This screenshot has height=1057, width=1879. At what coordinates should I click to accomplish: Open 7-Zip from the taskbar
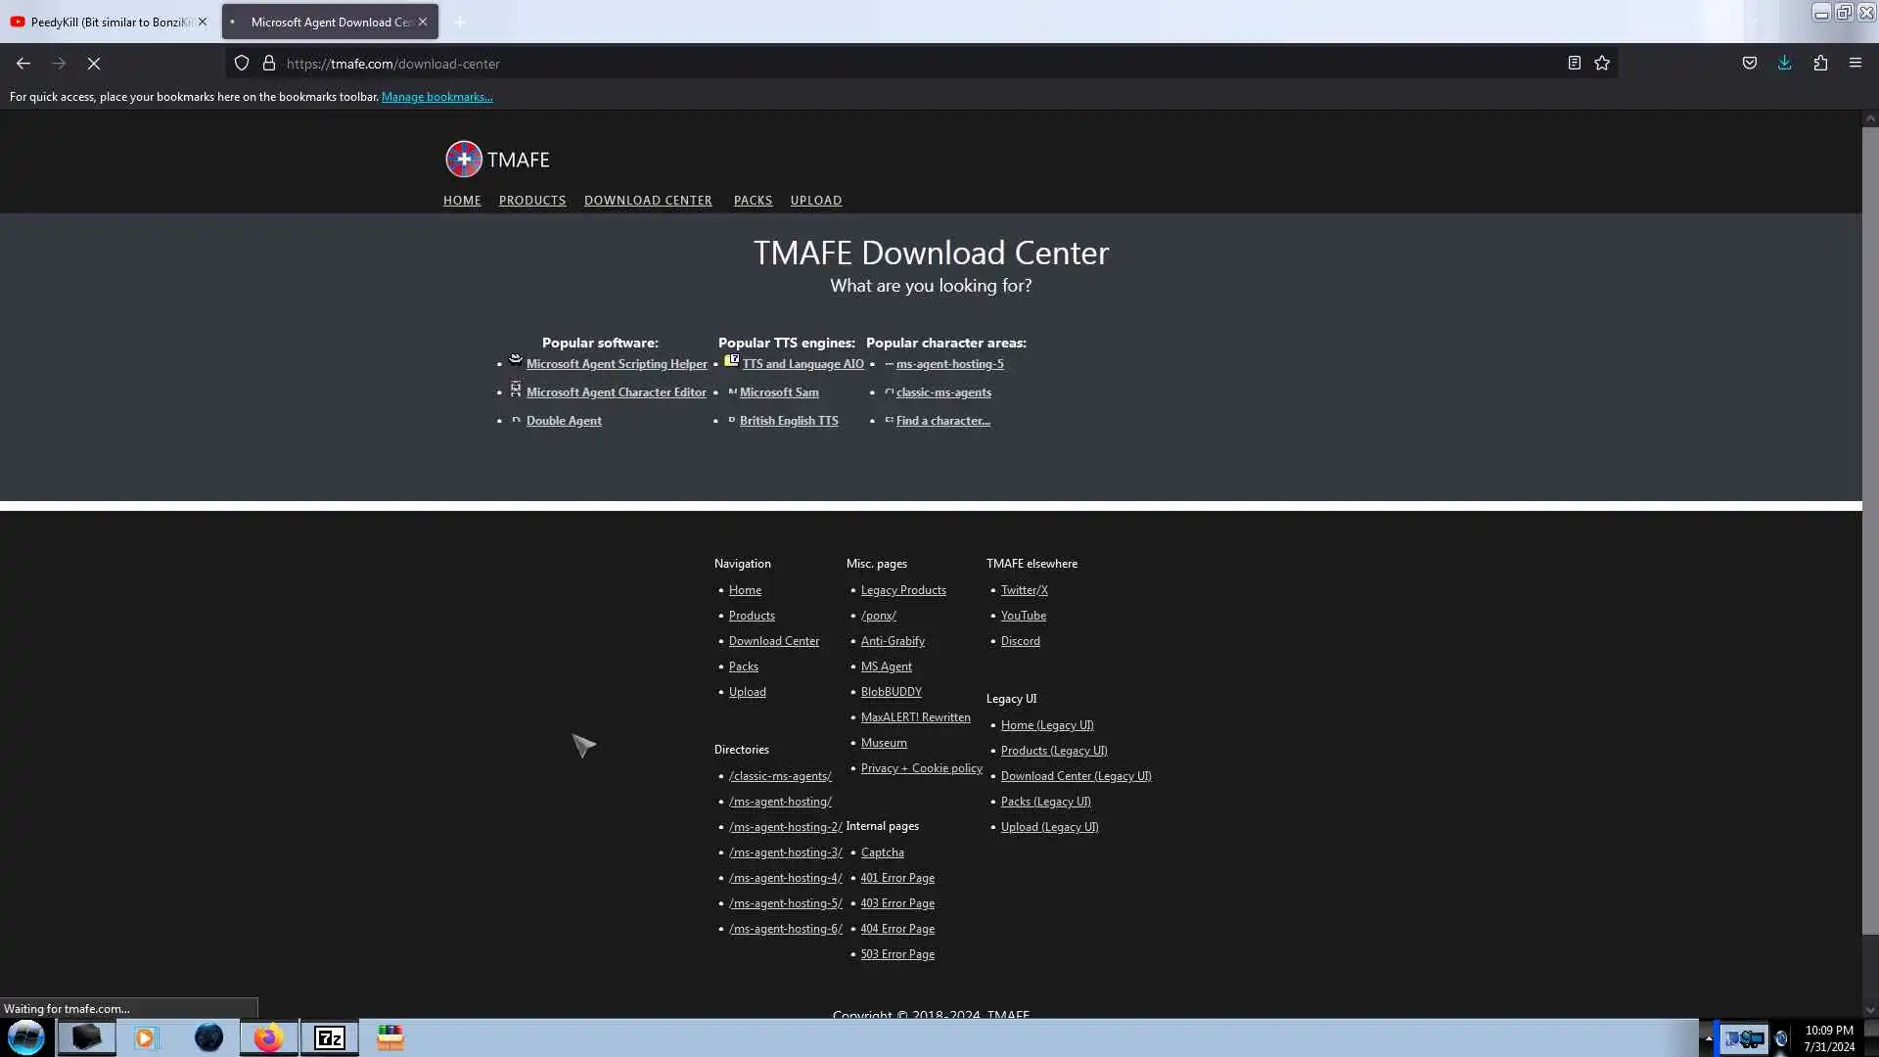pos(330,1037)
